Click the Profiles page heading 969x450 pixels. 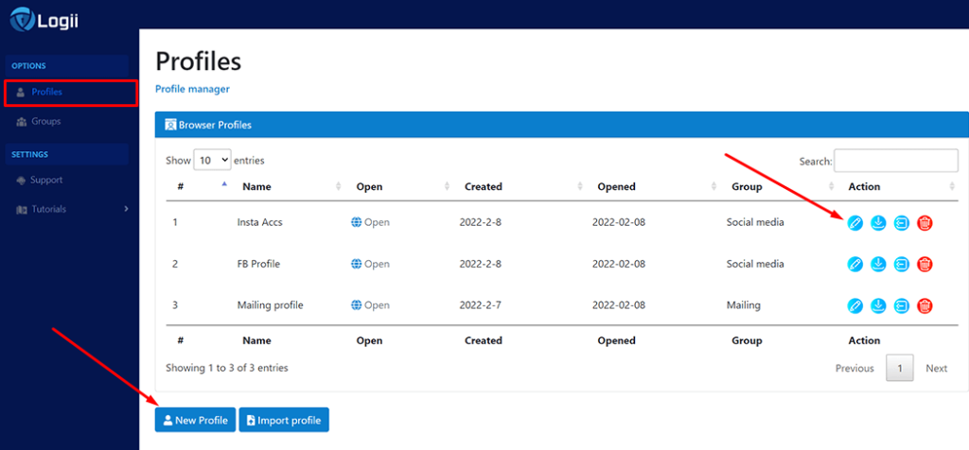tap(199, 61)
